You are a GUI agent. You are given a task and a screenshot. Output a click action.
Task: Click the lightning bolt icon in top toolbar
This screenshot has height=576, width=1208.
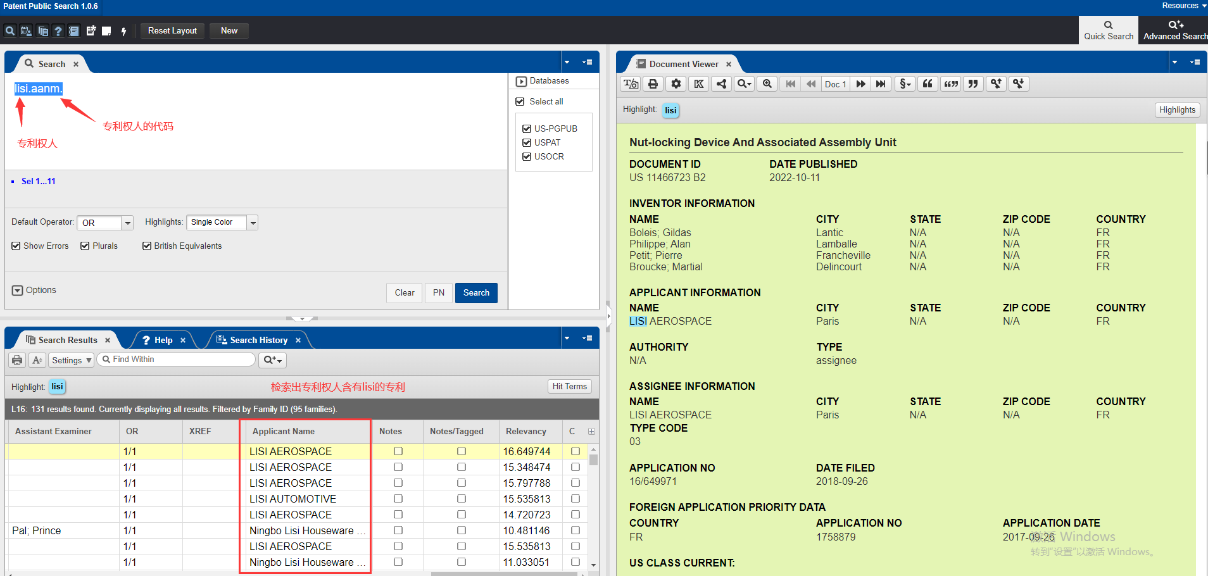pyautogui.click(x=123, y=31)
